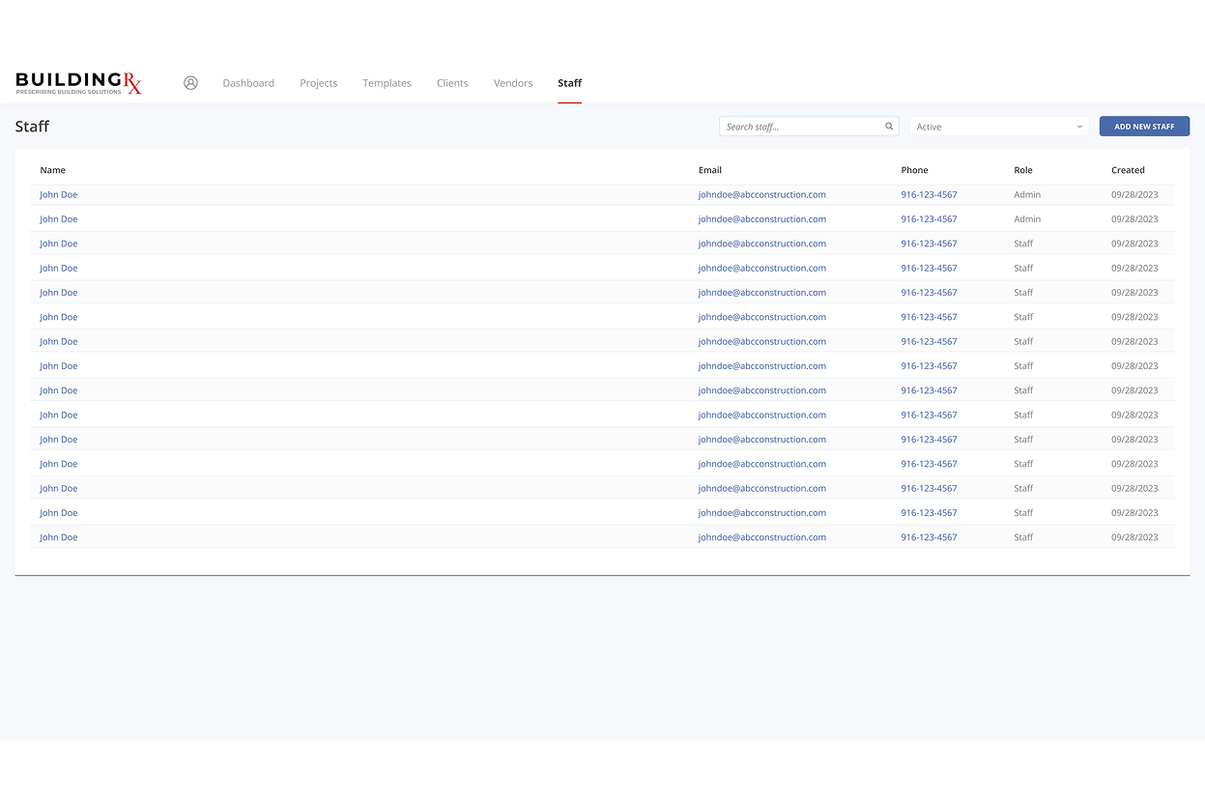Image resolution: width=1205 pixels, height=804 pixels.
Task: Expand the Active status dropdown
Action: point(998,127)
